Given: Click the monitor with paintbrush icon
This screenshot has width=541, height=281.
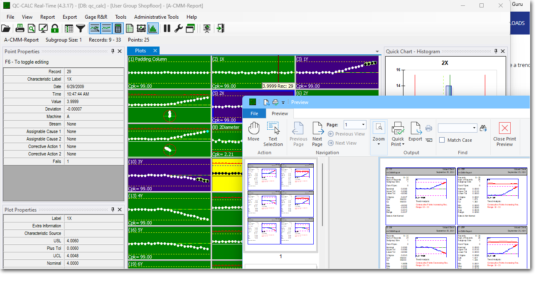Looking at the screenshot, I should (43, 28).
